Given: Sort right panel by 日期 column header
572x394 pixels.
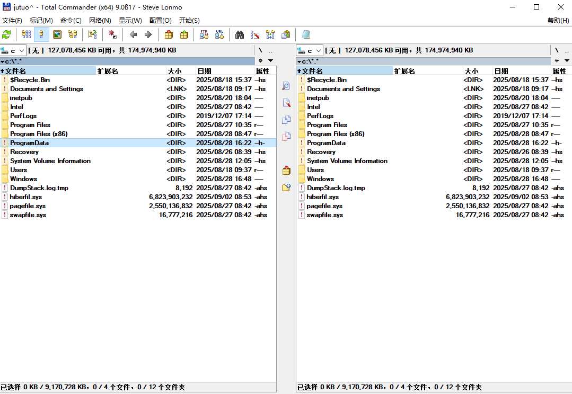Looking at the screenshot, I should tap(522, 71).
